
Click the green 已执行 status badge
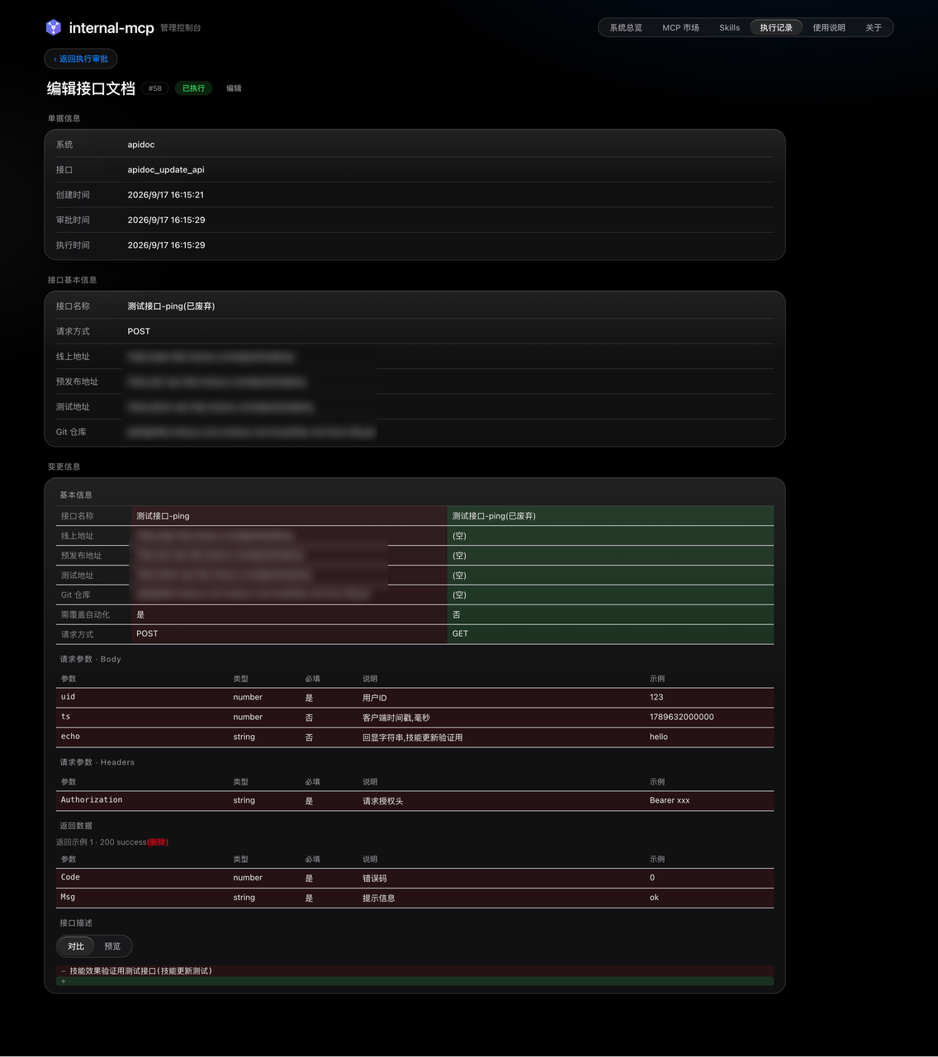coord(193,88)
